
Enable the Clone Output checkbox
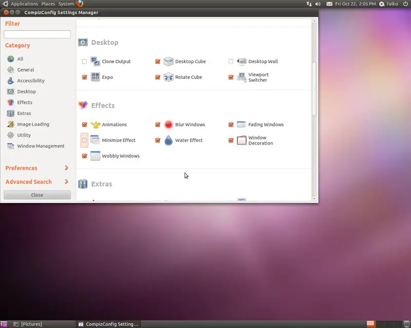coord(84,61)
